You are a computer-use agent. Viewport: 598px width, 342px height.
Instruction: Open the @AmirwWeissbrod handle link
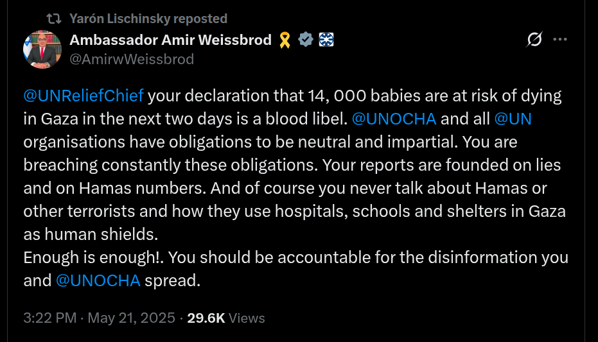[x=131, y=60]
